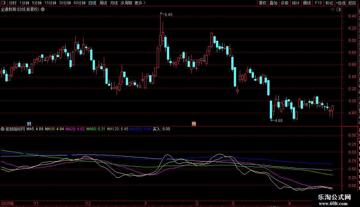The height and width of the screenshot is (207, 360).
Task: Click the 5.00 main chart axis value
Action: [352, 101]
